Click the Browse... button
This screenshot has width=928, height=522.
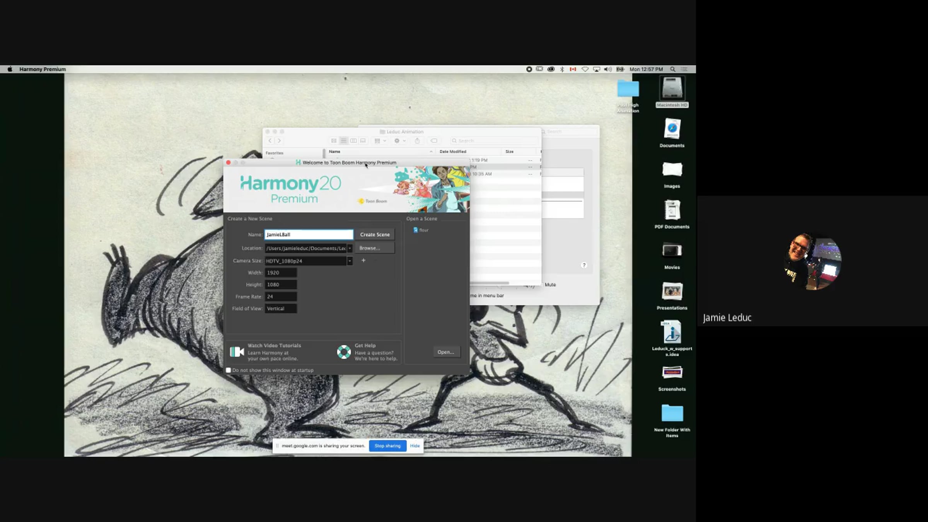pyautogui.click(x=375, y=248)
